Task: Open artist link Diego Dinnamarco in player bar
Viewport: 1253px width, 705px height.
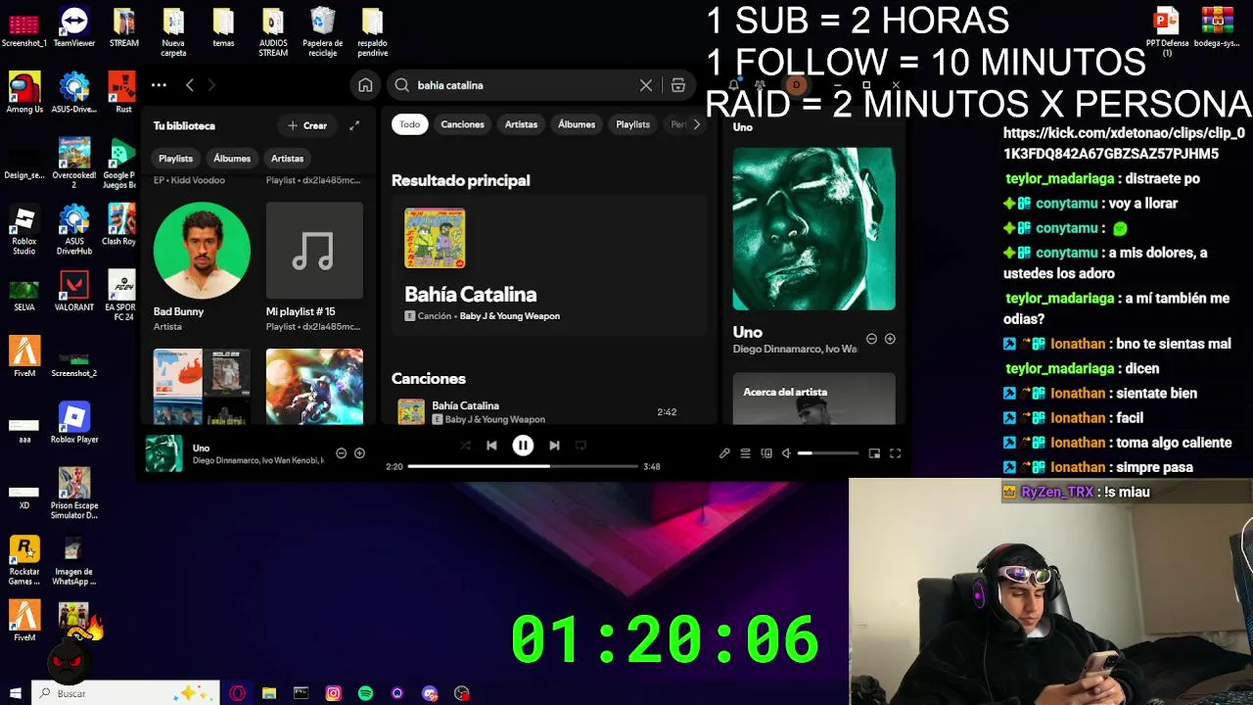Action: point(228,460)
